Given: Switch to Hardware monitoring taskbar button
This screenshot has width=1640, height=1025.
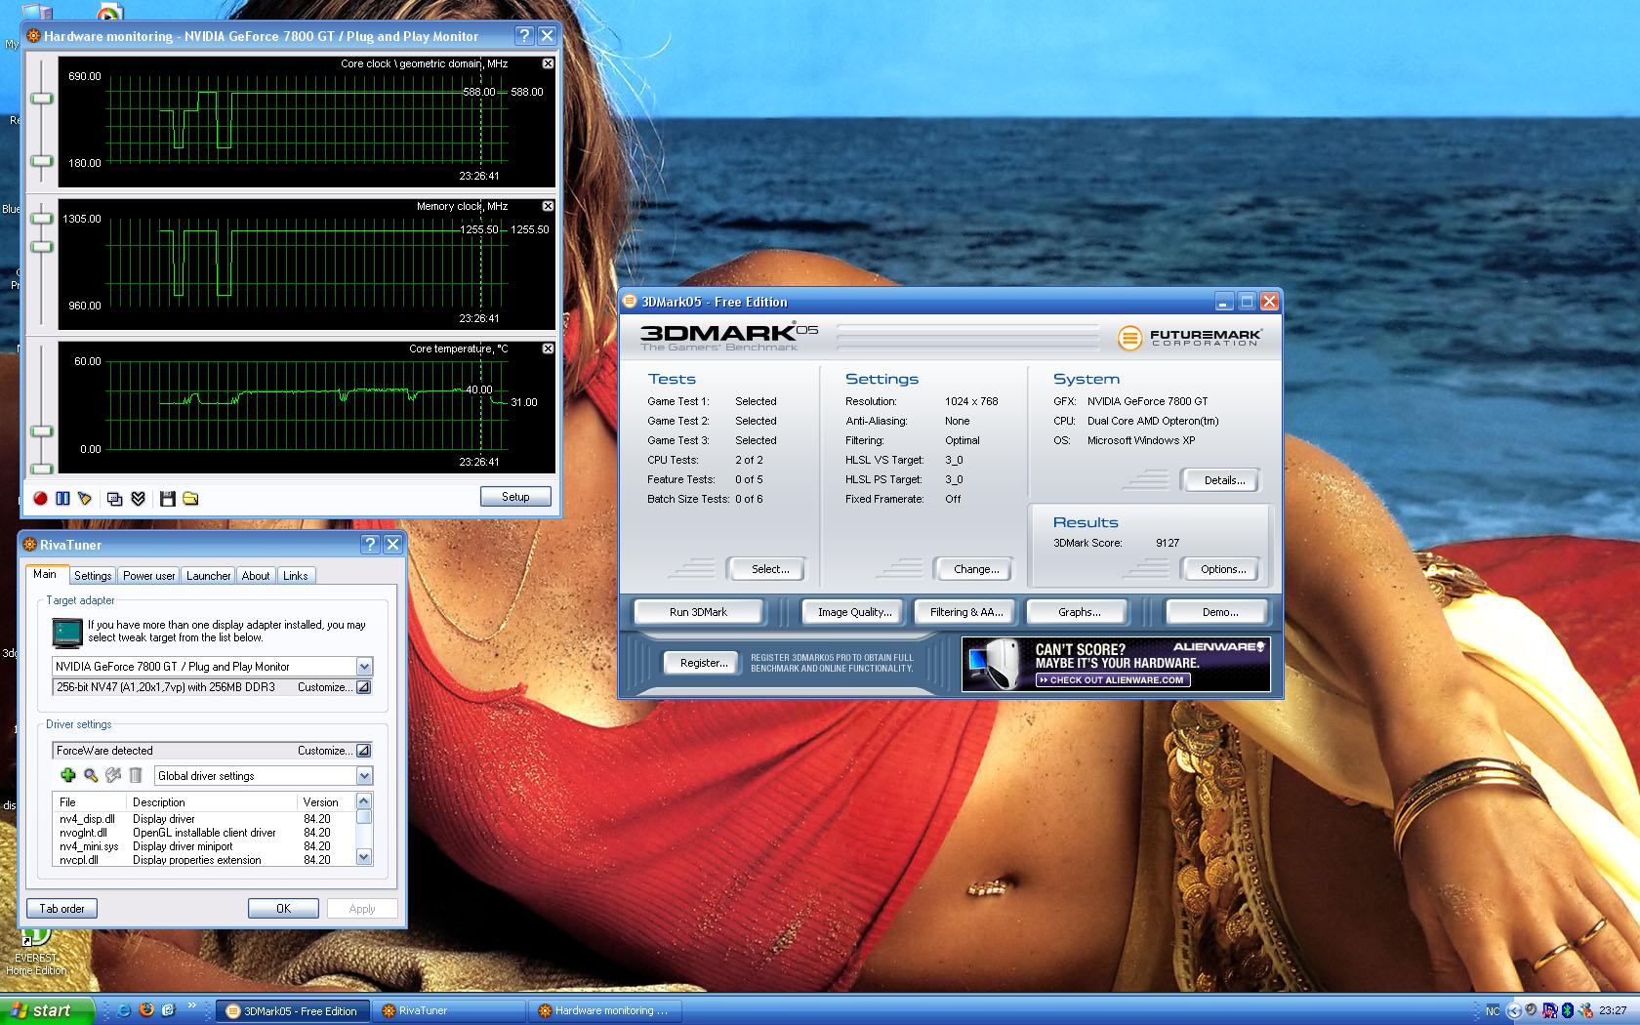Looking at the screenshot, I should [605, 1010].
